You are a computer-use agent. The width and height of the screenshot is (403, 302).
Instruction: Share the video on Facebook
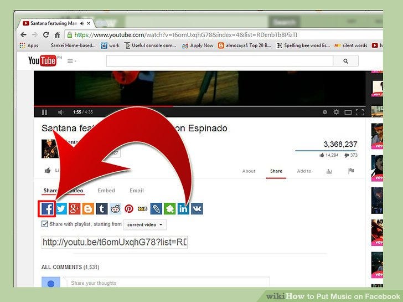coord(47,208)
